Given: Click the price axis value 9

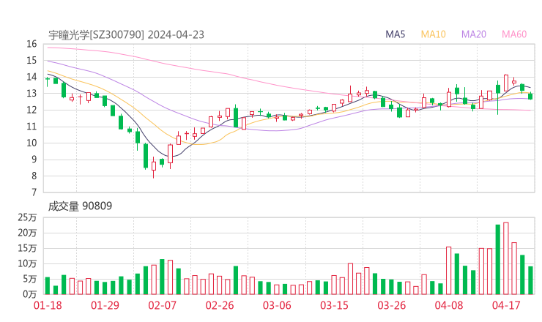Looking at the screenshot, I should (34, 160).
